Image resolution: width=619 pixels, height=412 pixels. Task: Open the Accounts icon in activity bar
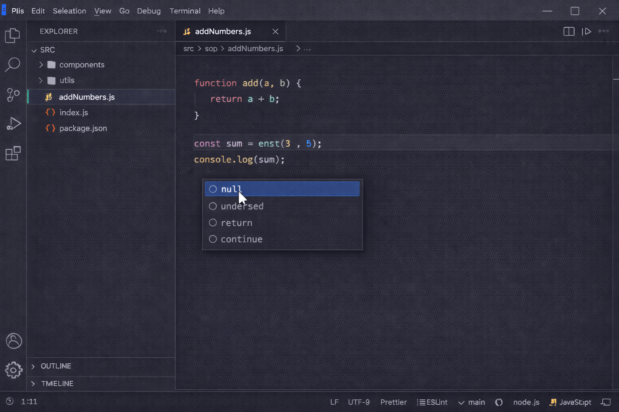click(14, 341)
